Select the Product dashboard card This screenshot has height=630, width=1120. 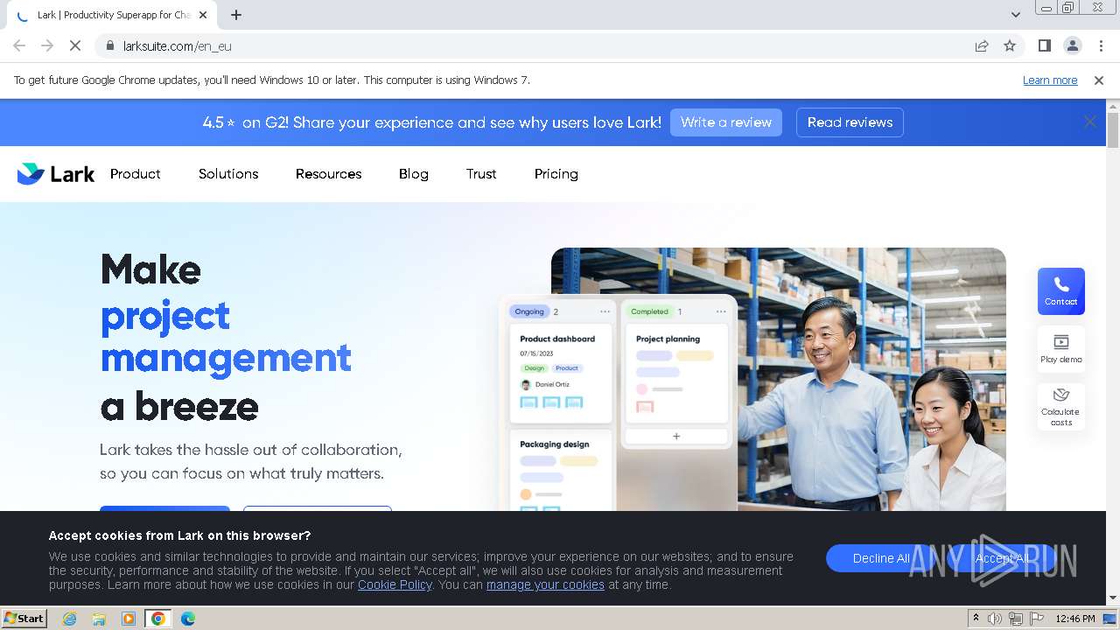click(x=560, y=374)
